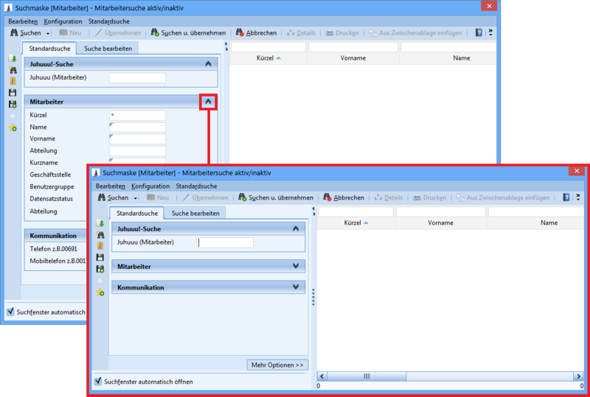
Task: Expand Mitarbeiter section in front window
Action: point(296,266)
